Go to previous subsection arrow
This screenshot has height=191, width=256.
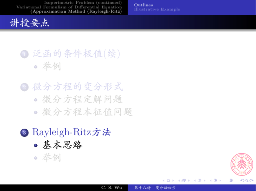pos(195,181)
